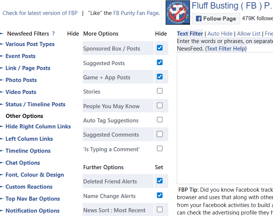This screenshot has width=273, height=216.
Task: Click inside the Text Filter text area
Action: point(225,118)
